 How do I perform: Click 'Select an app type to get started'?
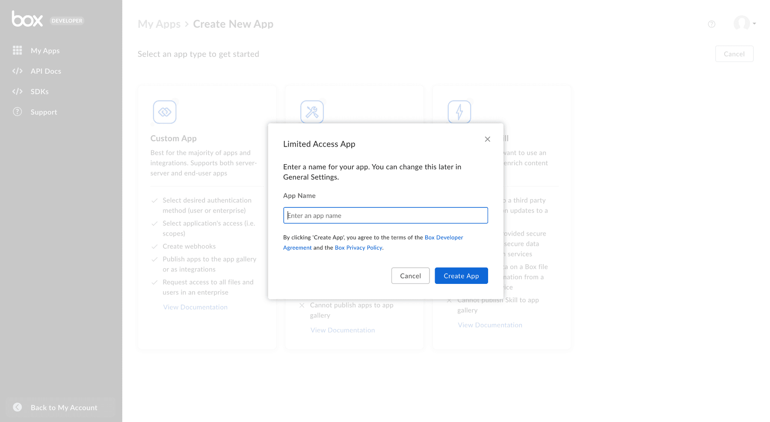(198, 54)
